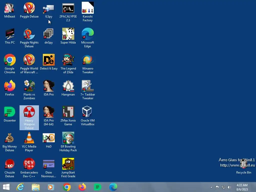
Task: Launch the HxD hex editor icon
Action: tap(49, 140)
